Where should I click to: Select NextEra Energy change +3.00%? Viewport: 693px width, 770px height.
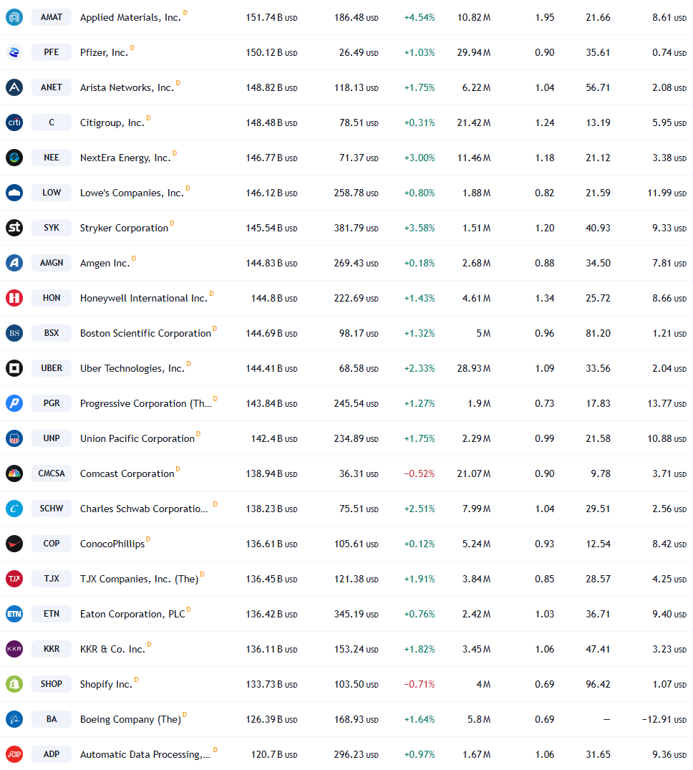(x=419, y=158)
